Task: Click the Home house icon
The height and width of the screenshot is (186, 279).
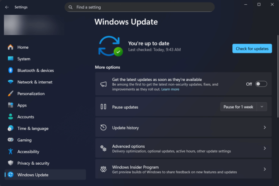Action: pos(10,47)
